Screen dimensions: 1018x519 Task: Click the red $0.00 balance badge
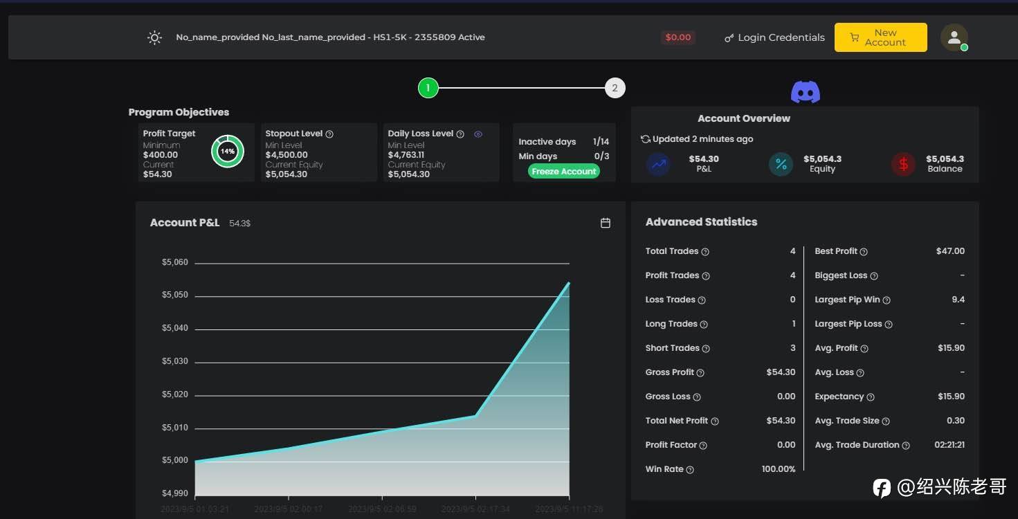pos(678,37)
